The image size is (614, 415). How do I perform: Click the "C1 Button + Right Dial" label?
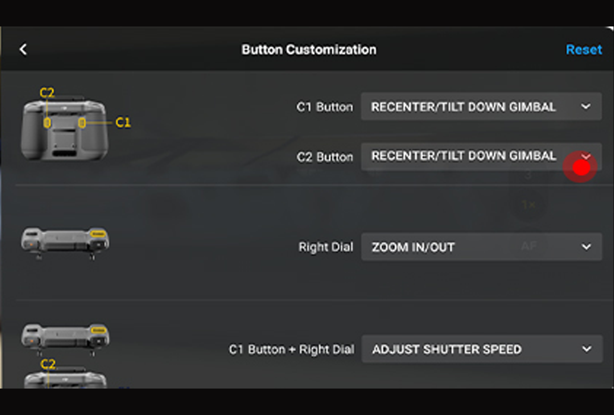click(291, 349)
